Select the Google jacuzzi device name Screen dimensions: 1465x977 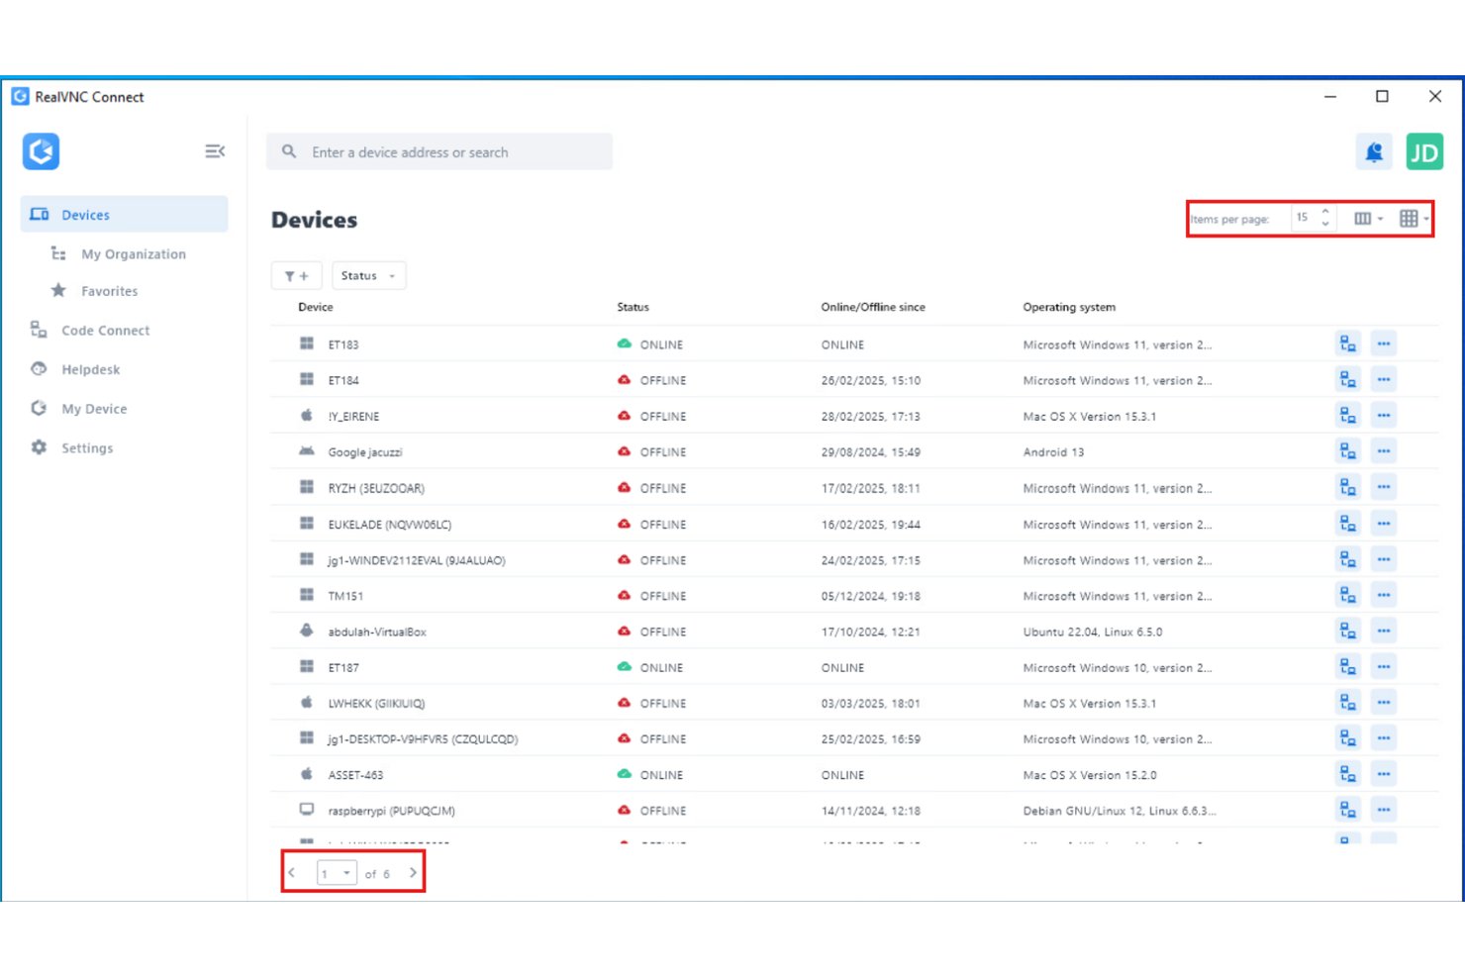(365, 452)
